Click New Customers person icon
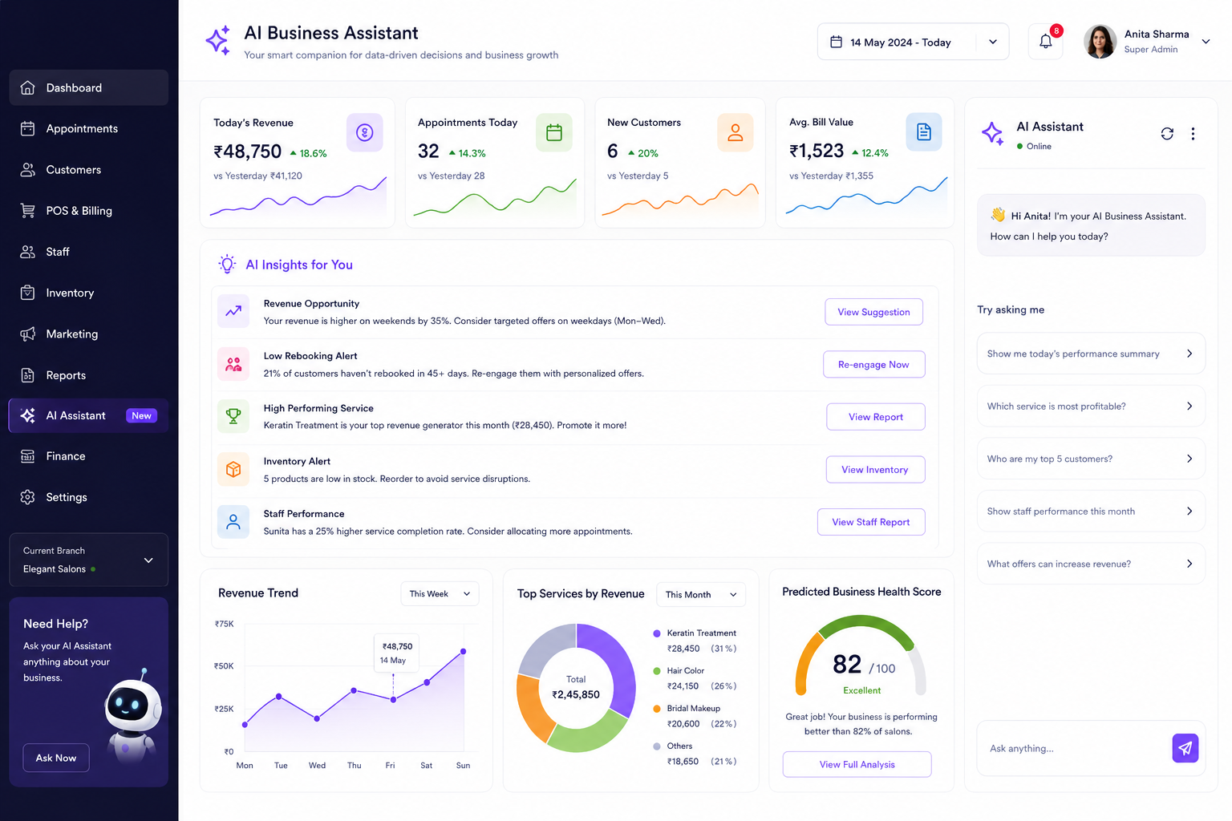 736,132
